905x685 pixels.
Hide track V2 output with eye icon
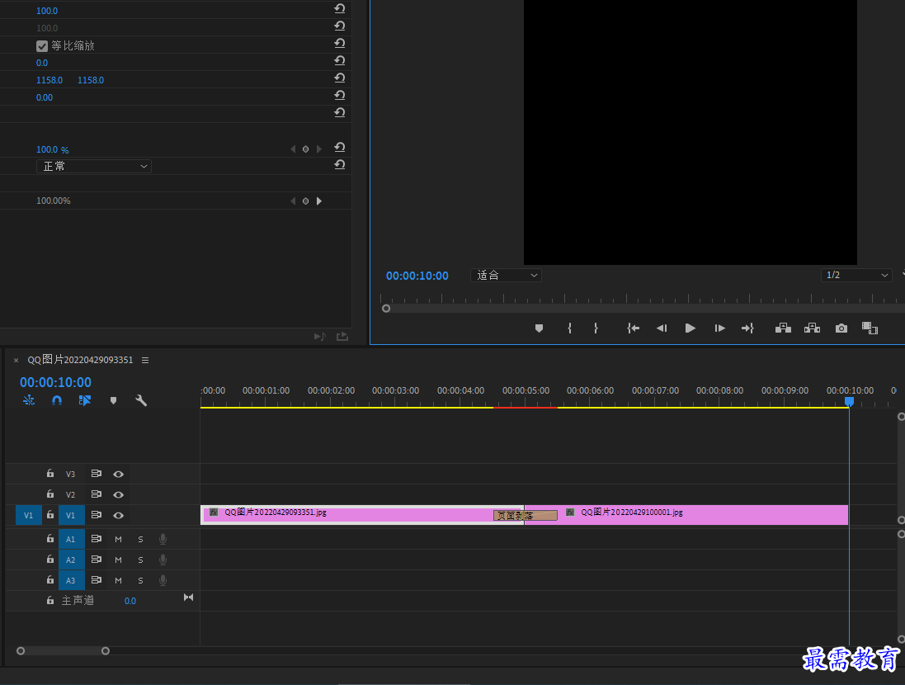click(x=118, y=495)
